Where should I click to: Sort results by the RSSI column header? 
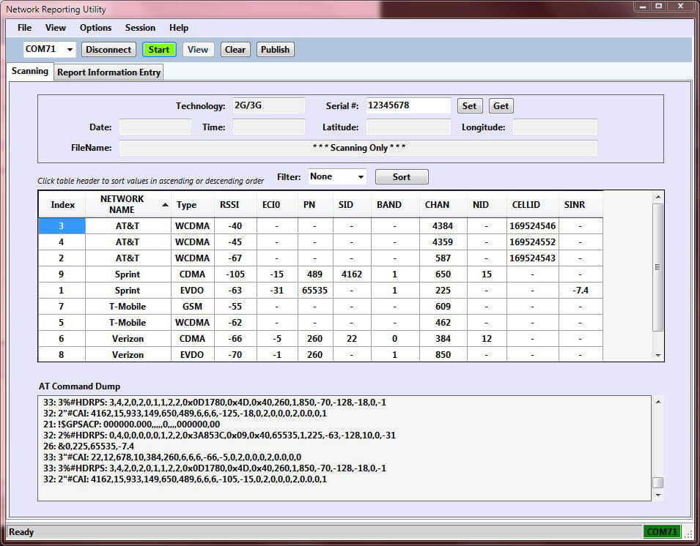232,205
